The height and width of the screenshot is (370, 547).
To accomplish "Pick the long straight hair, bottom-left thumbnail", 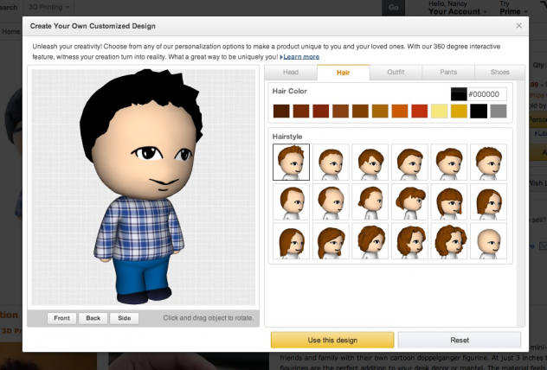I will [x=291, y=241].
